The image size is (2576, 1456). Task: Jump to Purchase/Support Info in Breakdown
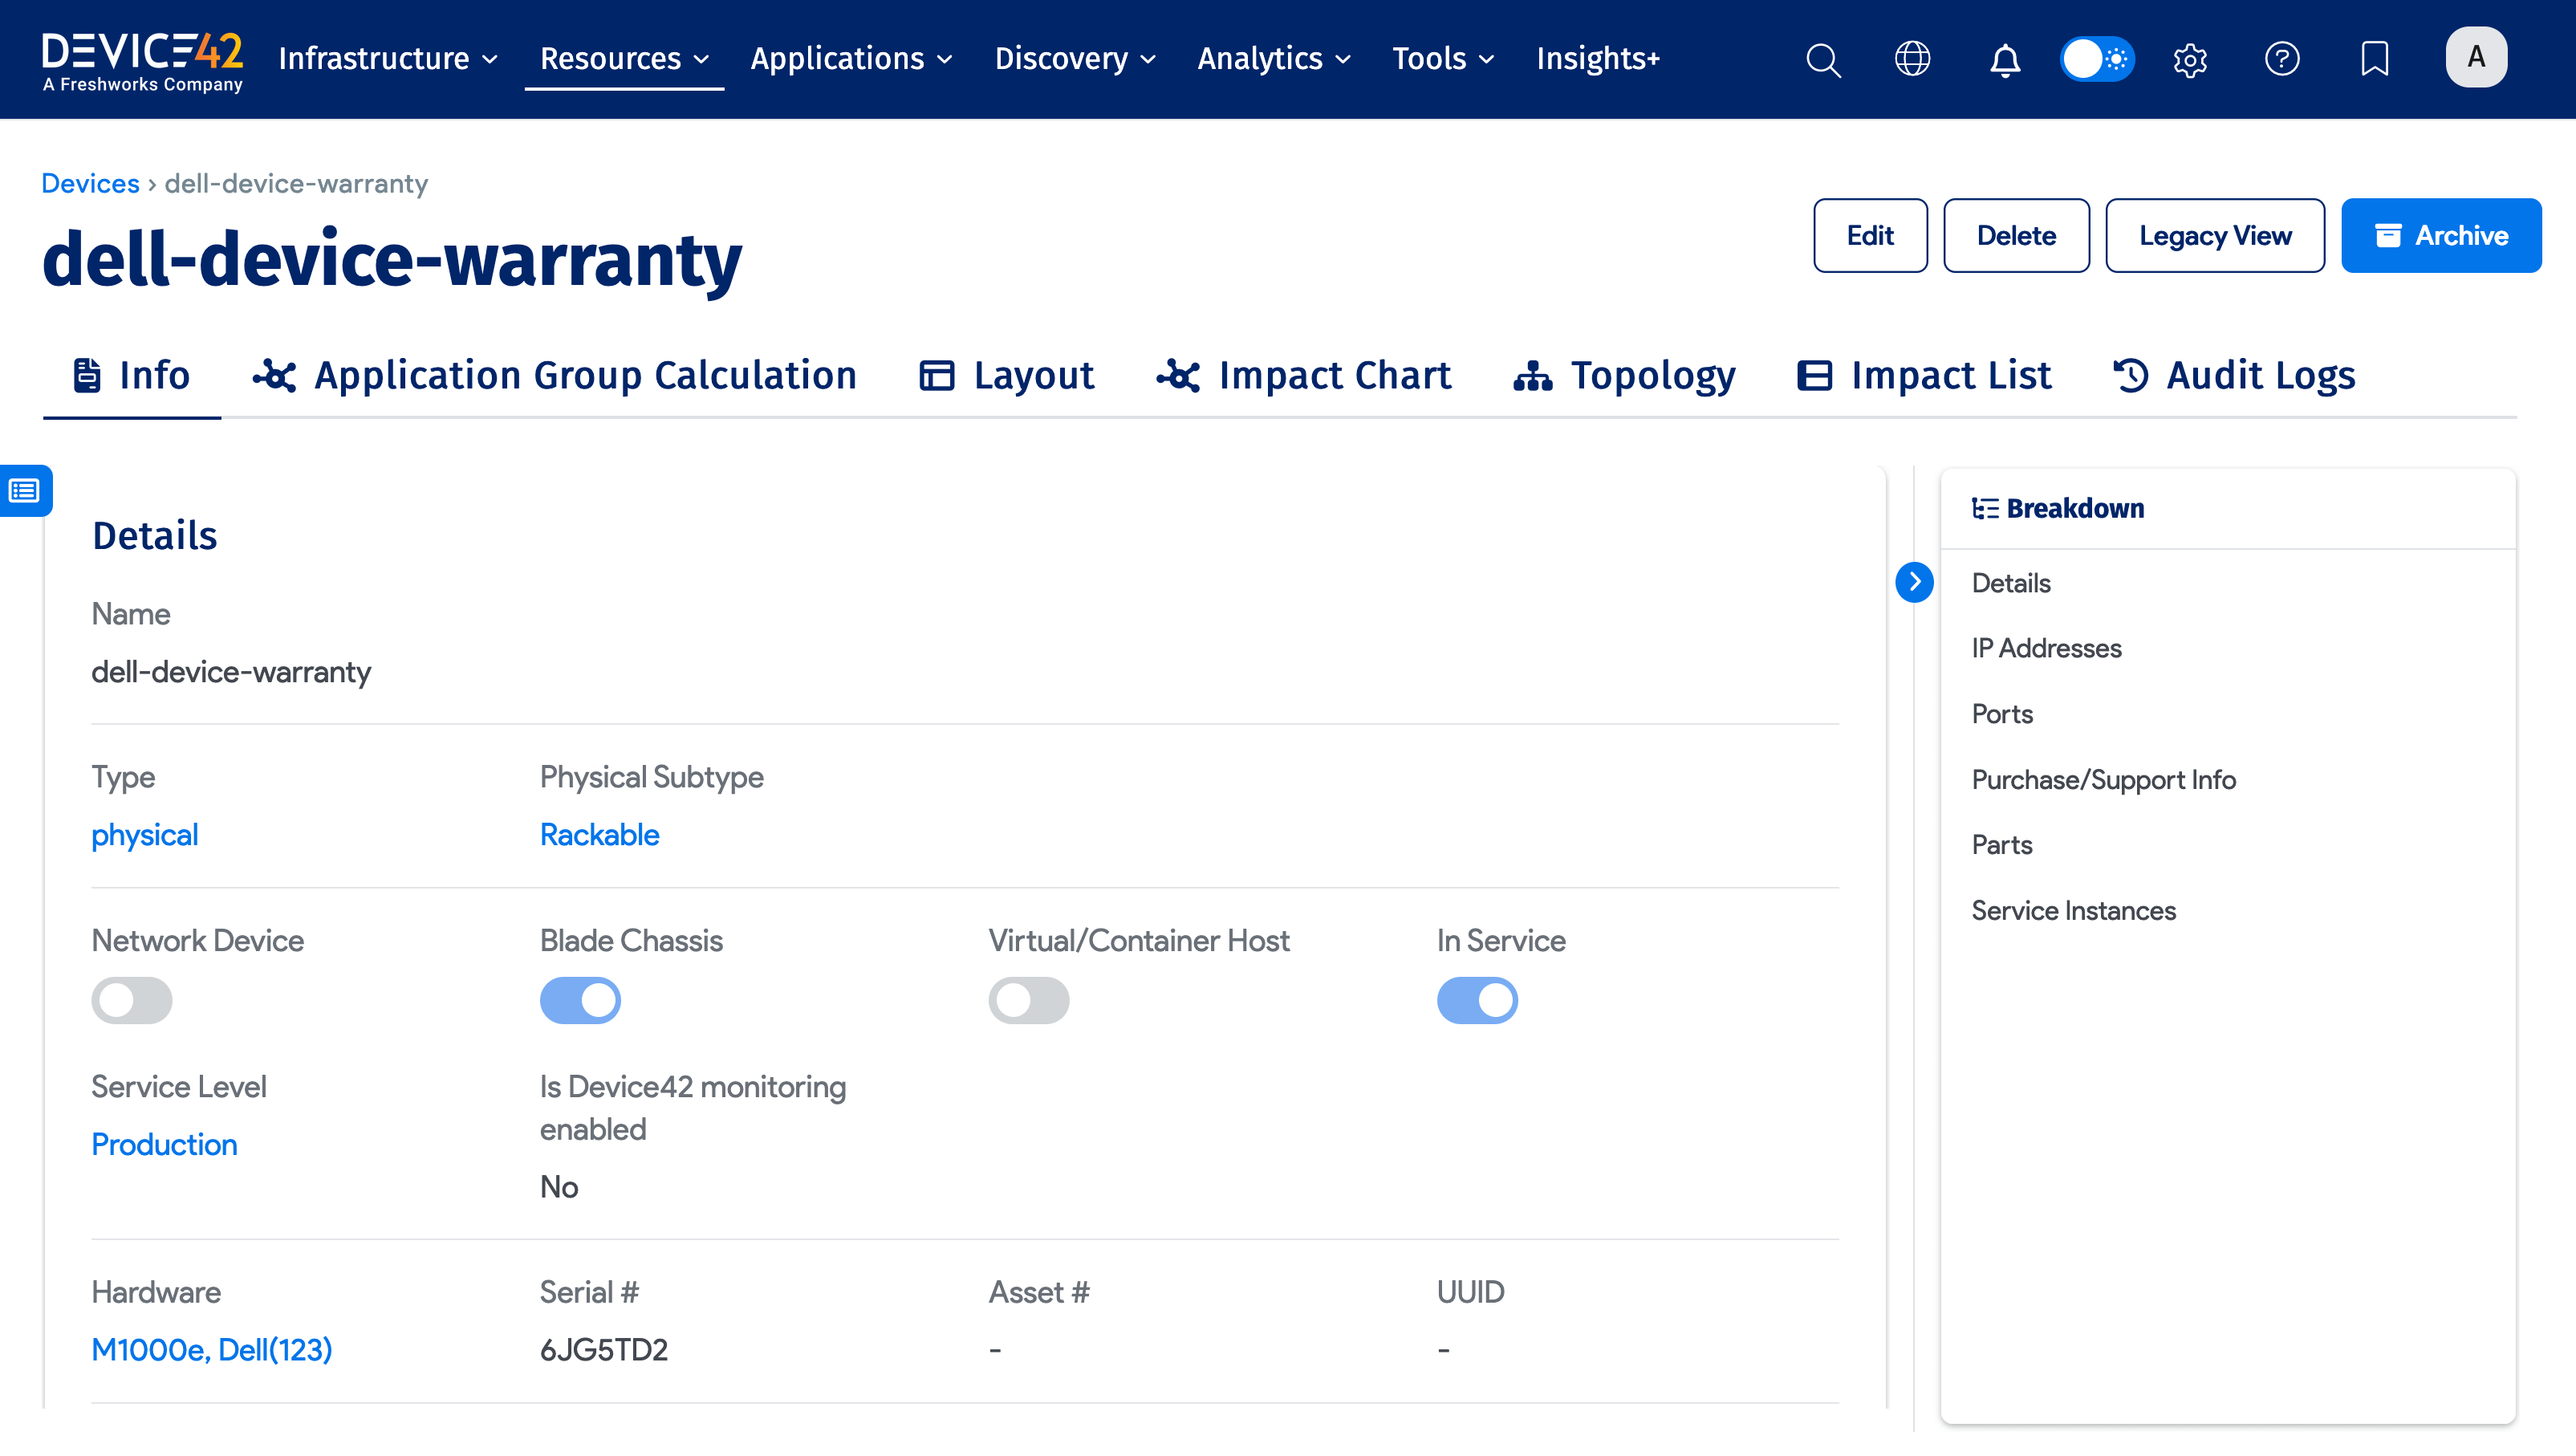[2103, 780]
